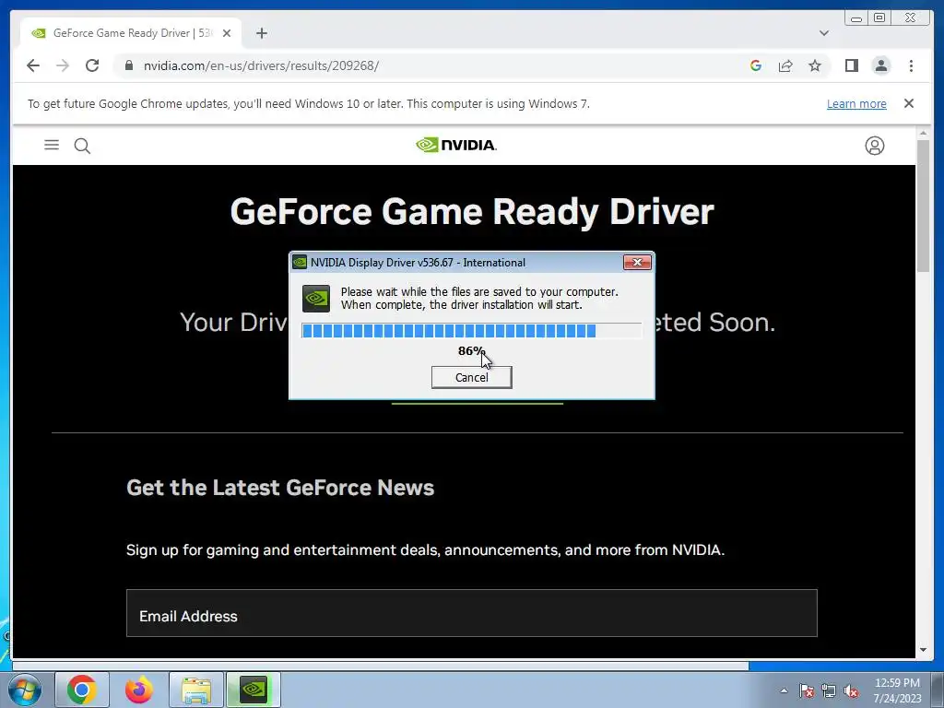Viewport: 944px width, 708px height.
Task: Click the NVIDIA icon inside dialog
Action: click(x=316, y=299)
